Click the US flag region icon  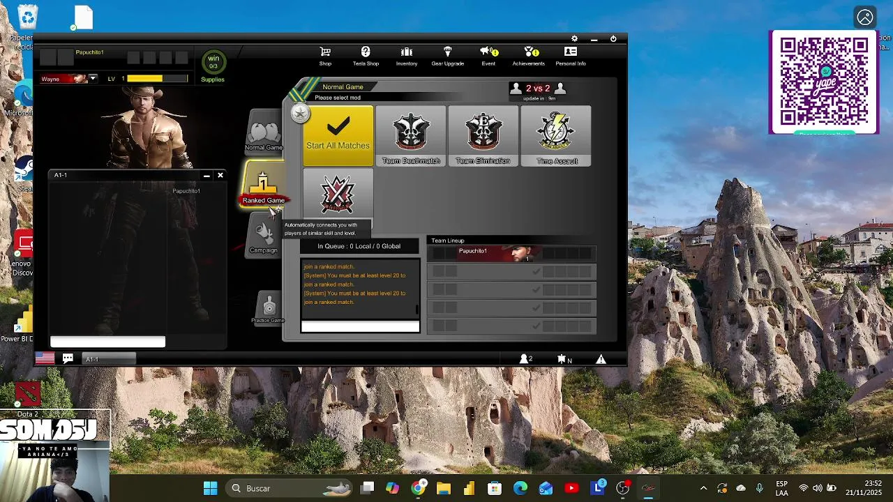click(45, 358)
